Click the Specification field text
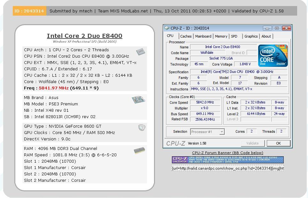The image size is (308, 198). tap(239, 72)
